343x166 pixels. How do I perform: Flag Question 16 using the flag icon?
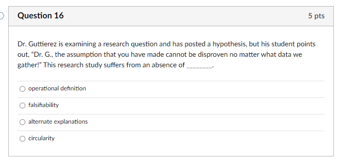pos(2,16)
